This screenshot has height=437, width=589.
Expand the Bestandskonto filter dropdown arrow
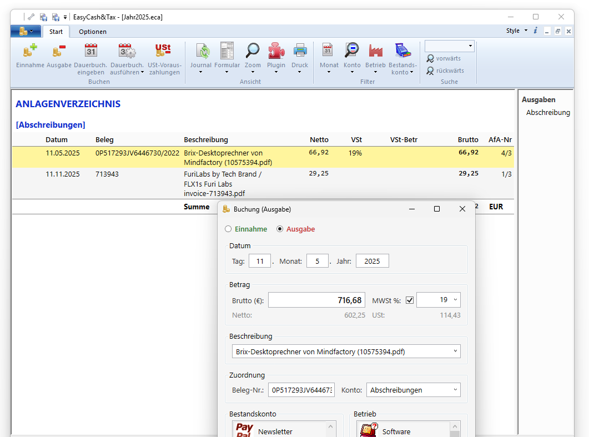[412, 72]
